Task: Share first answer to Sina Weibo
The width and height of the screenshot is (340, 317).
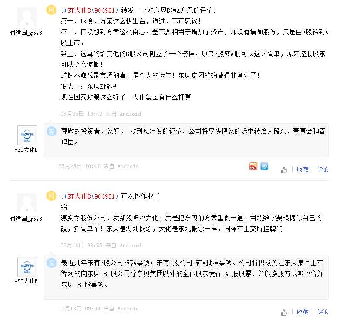Action: coord(253,166)
